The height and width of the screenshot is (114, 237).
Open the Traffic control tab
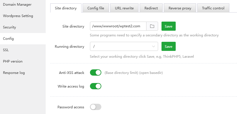[x=213, y=8]
